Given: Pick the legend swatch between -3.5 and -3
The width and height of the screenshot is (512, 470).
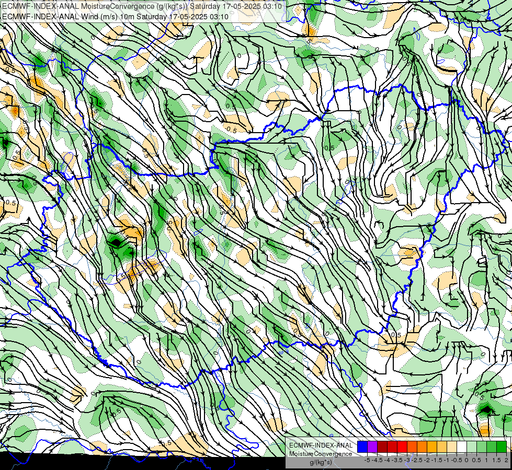Looking at the screenshot, I should (402, 446).
